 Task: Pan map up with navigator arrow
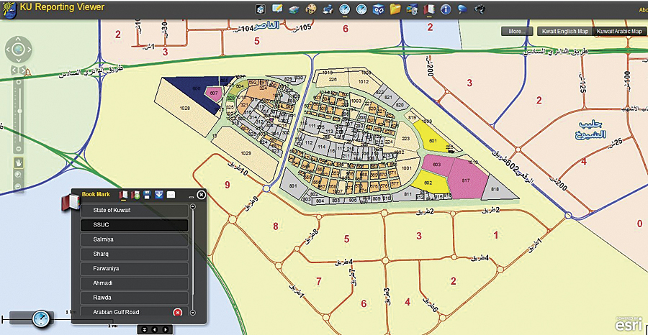coord(18,40)
